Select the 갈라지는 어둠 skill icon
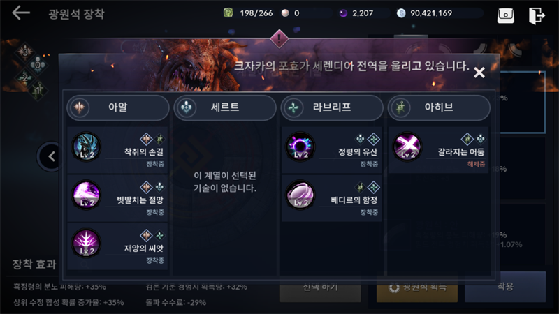The height and width of the screenshot is (314, 559). (407, 147)
